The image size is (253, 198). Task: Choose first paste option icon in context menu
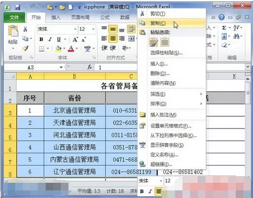[x=154, y=42]
